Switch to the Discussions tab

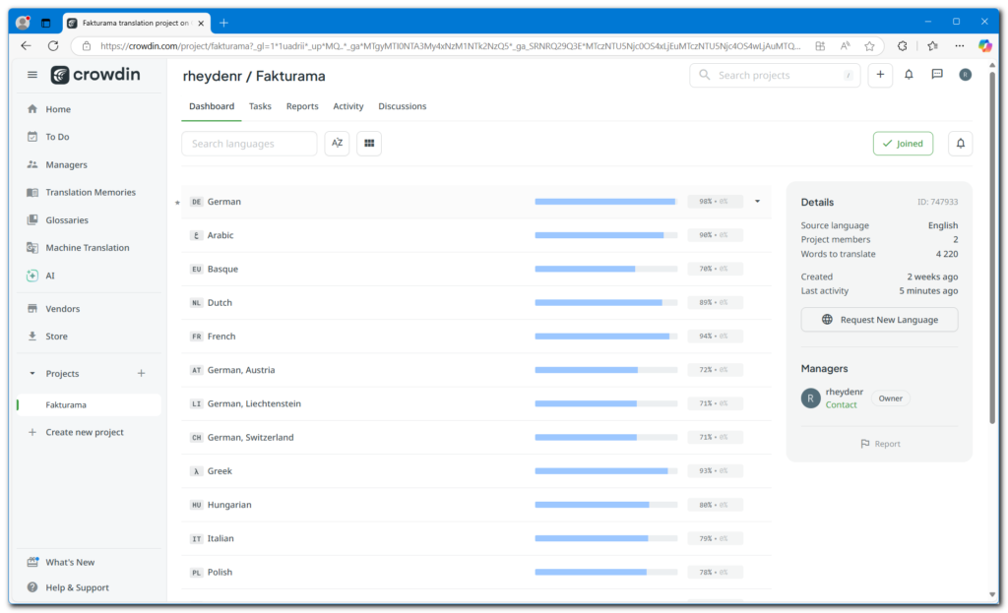click(403, 106)
